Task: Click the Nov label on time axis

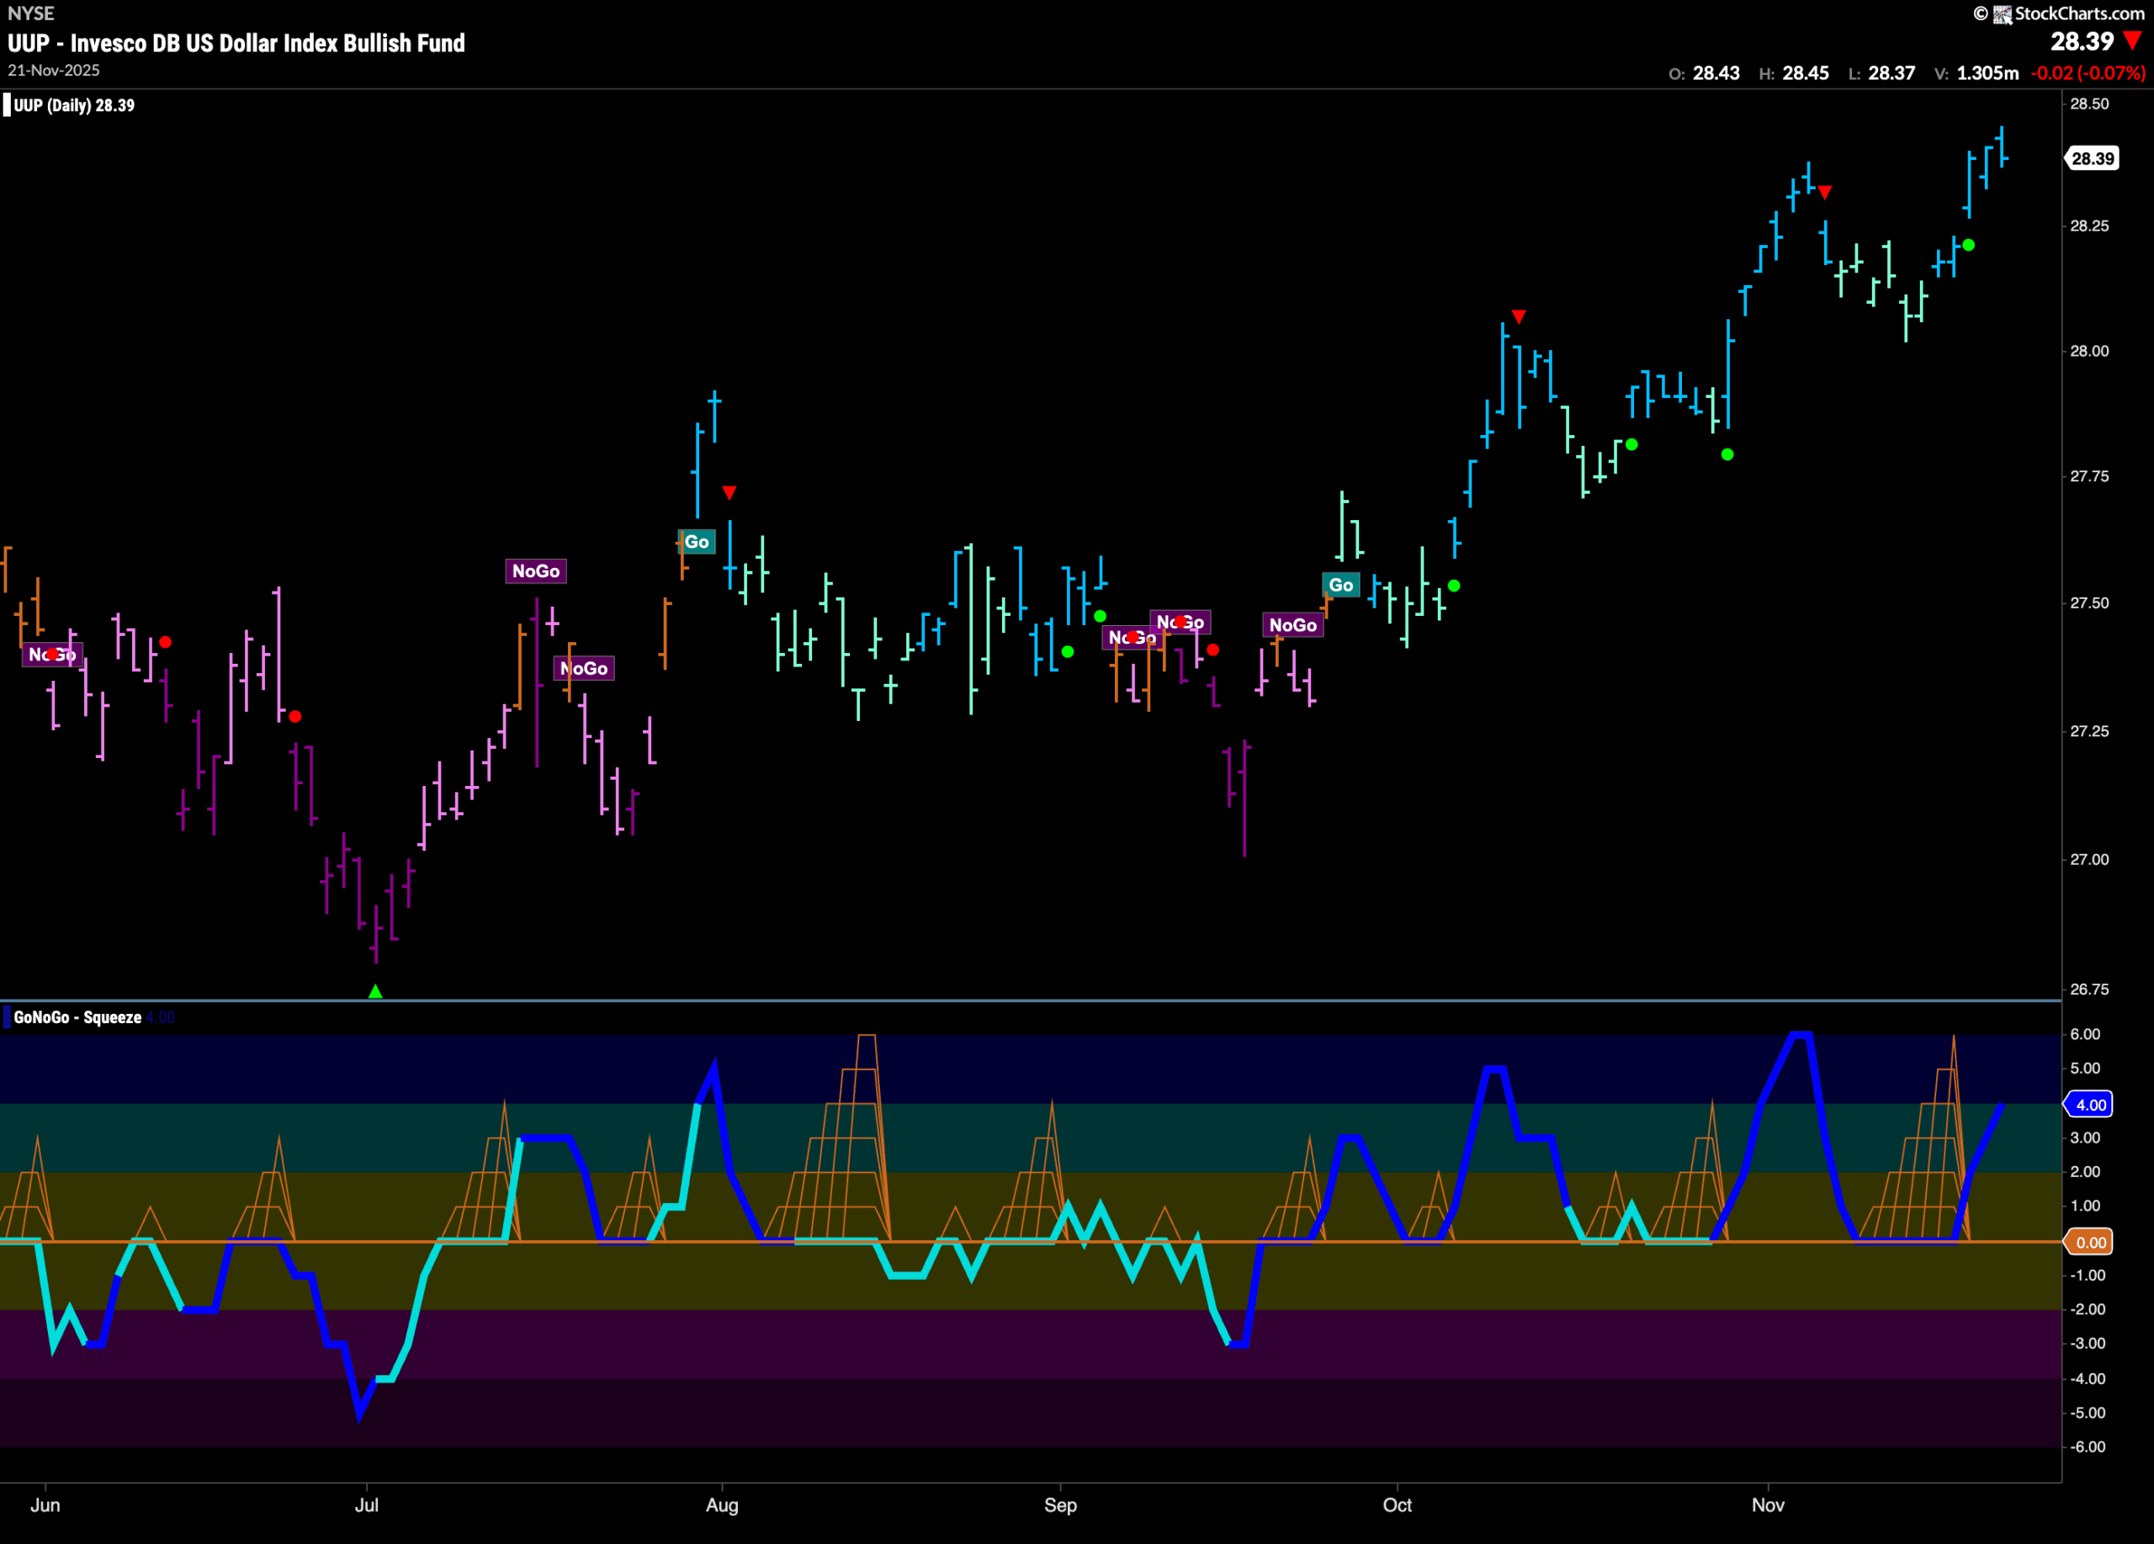Action: [1768, 1505]
